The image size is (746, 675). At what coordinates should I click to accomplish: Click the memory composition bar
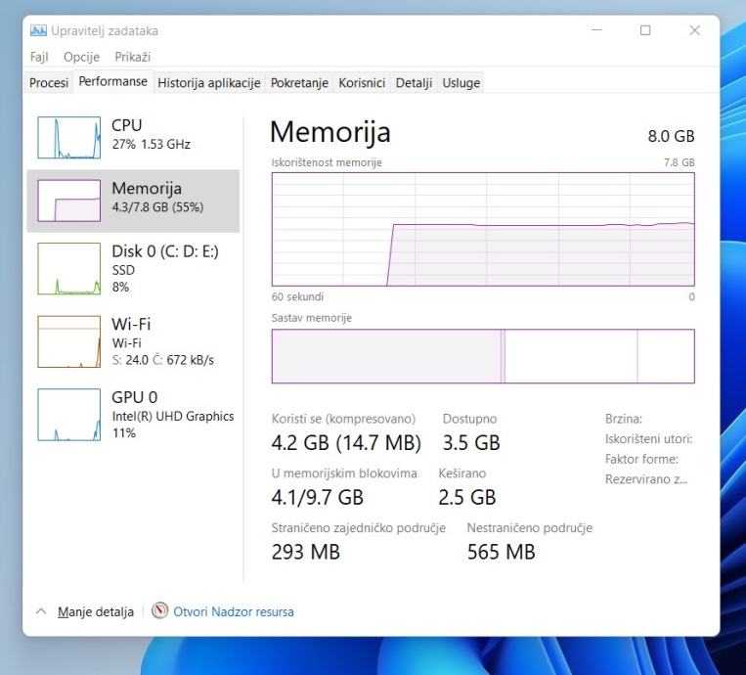(483, 356)
